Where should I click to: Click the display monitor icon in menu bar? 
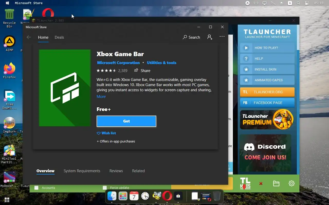[x=264, y=3]
